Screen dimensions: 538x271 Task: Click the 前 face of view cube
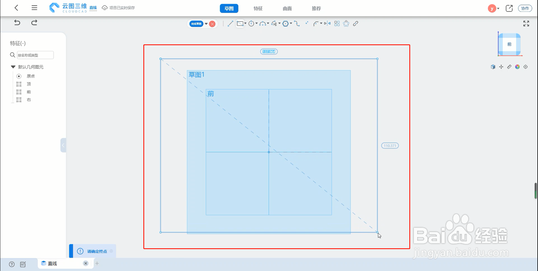pos(510,44)
